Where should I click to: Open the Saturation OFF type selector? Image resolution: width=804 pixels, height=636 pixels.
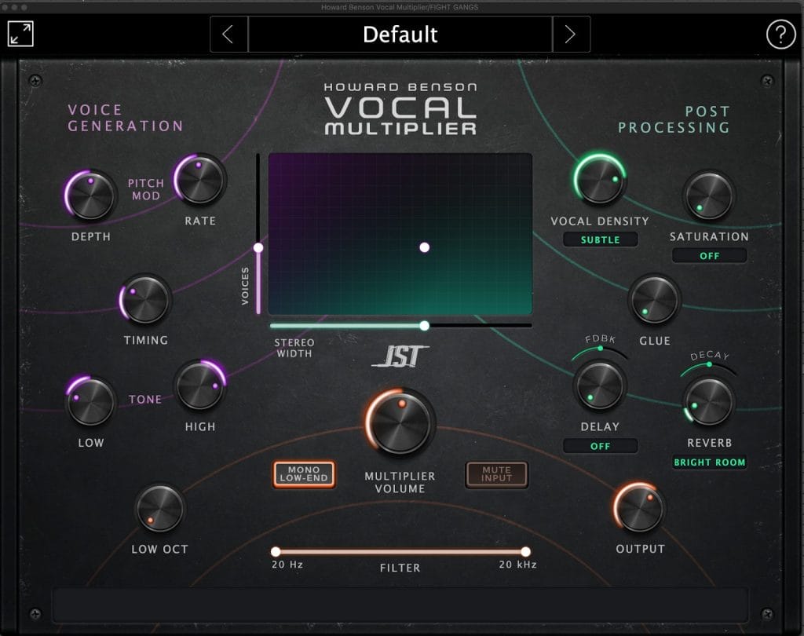tap(709, 256)
